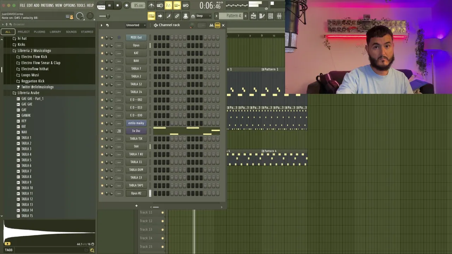
Task: Select the TABLA TAP1 channel button
Action: click(x=136, y=185)
